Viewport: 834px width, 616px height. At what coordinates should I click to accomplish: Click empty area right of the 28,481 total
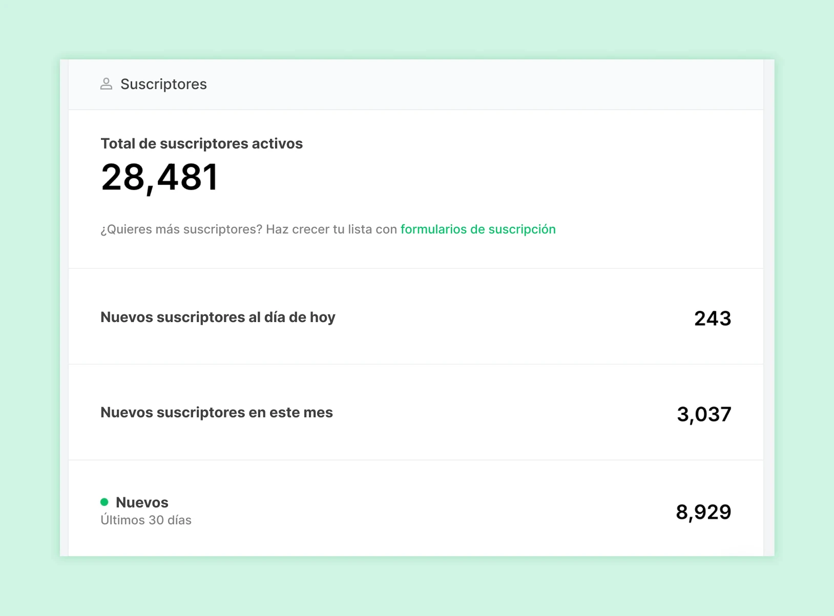click(461, 178)
